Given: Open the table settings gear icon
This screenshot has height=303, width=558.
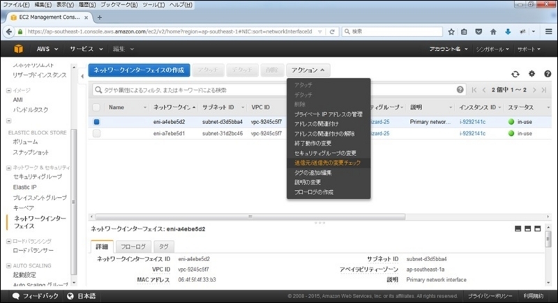Looking at the screenshot, I should click(531, 74).
